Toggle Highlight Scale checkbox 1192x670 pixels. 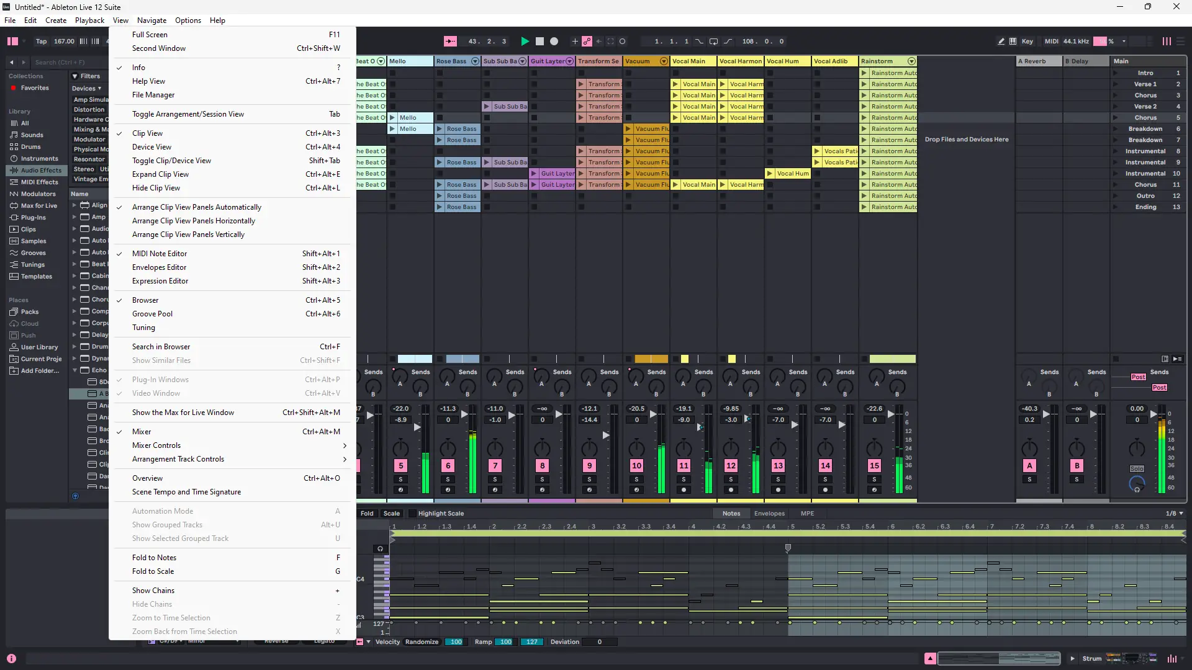412,514
